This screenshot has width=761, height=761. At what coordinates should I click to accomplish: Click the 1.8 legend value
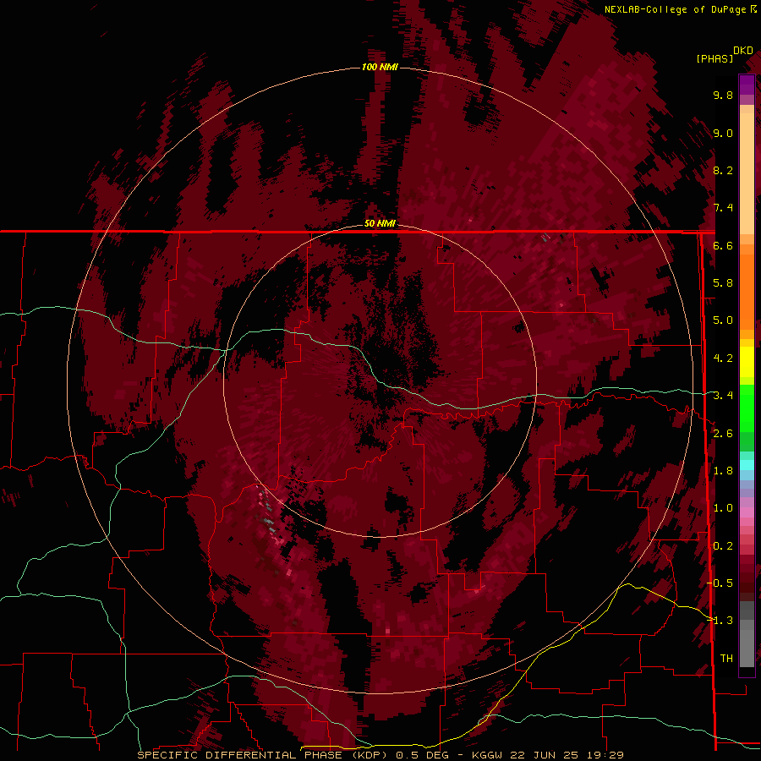point(723,471)
